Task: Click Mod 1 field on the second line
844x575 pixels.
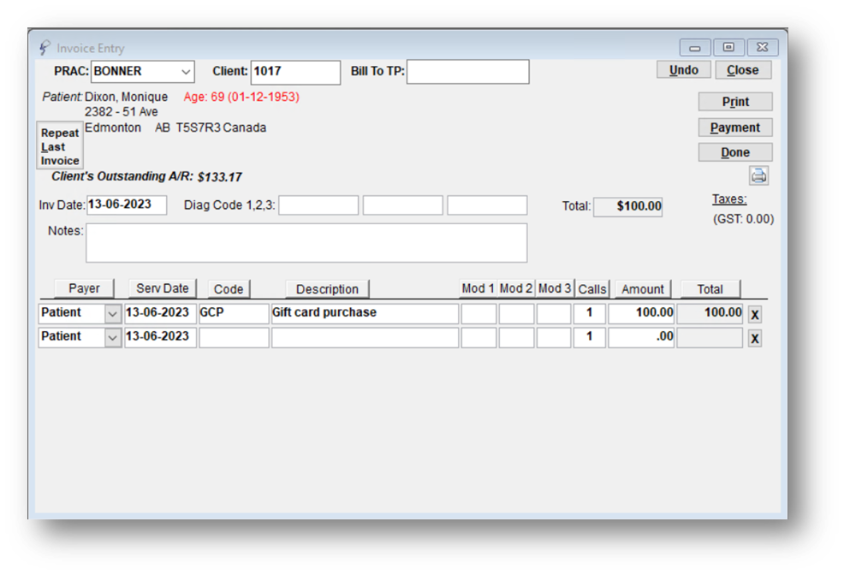Action: 478,338
